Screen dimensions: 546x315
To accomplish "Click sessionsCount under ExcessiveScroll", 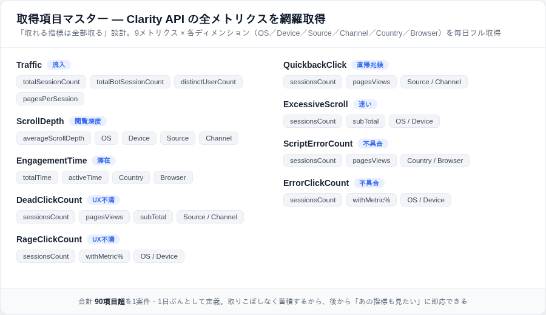I will (x=312, y=121).
